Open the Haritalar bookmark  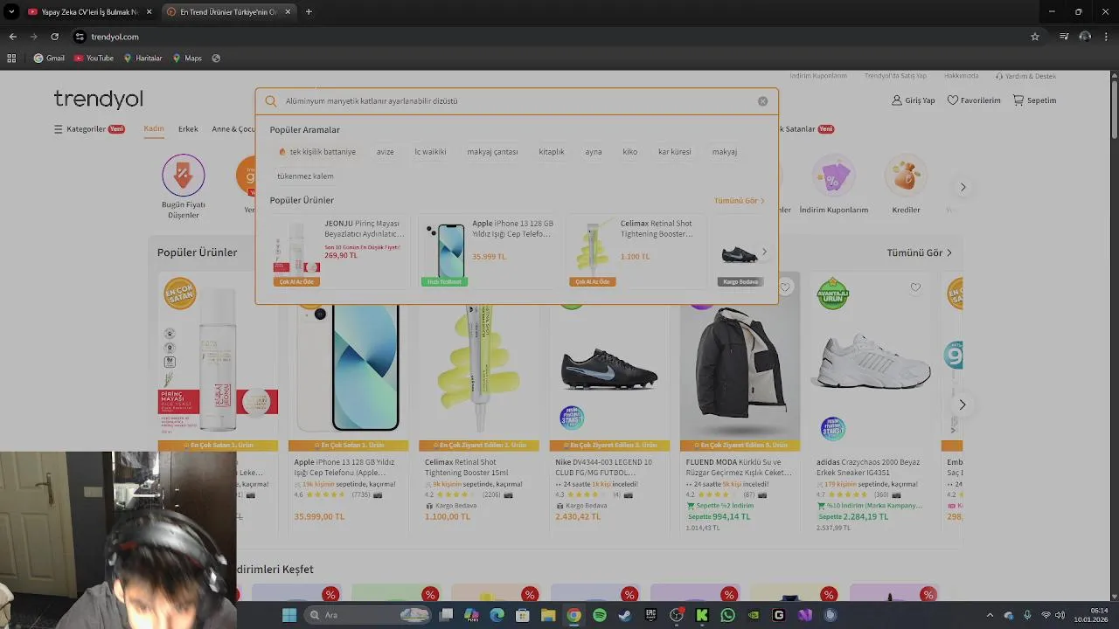coord(142,59)
